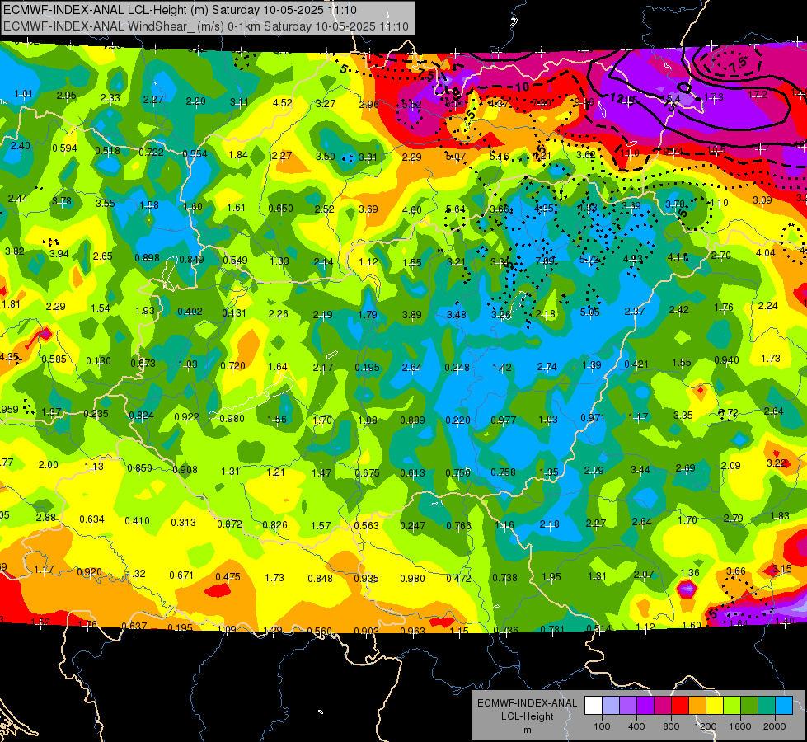Click the wind shear value 5.72
This screenshot has height=742, width=807.
[x=589, y=260]
